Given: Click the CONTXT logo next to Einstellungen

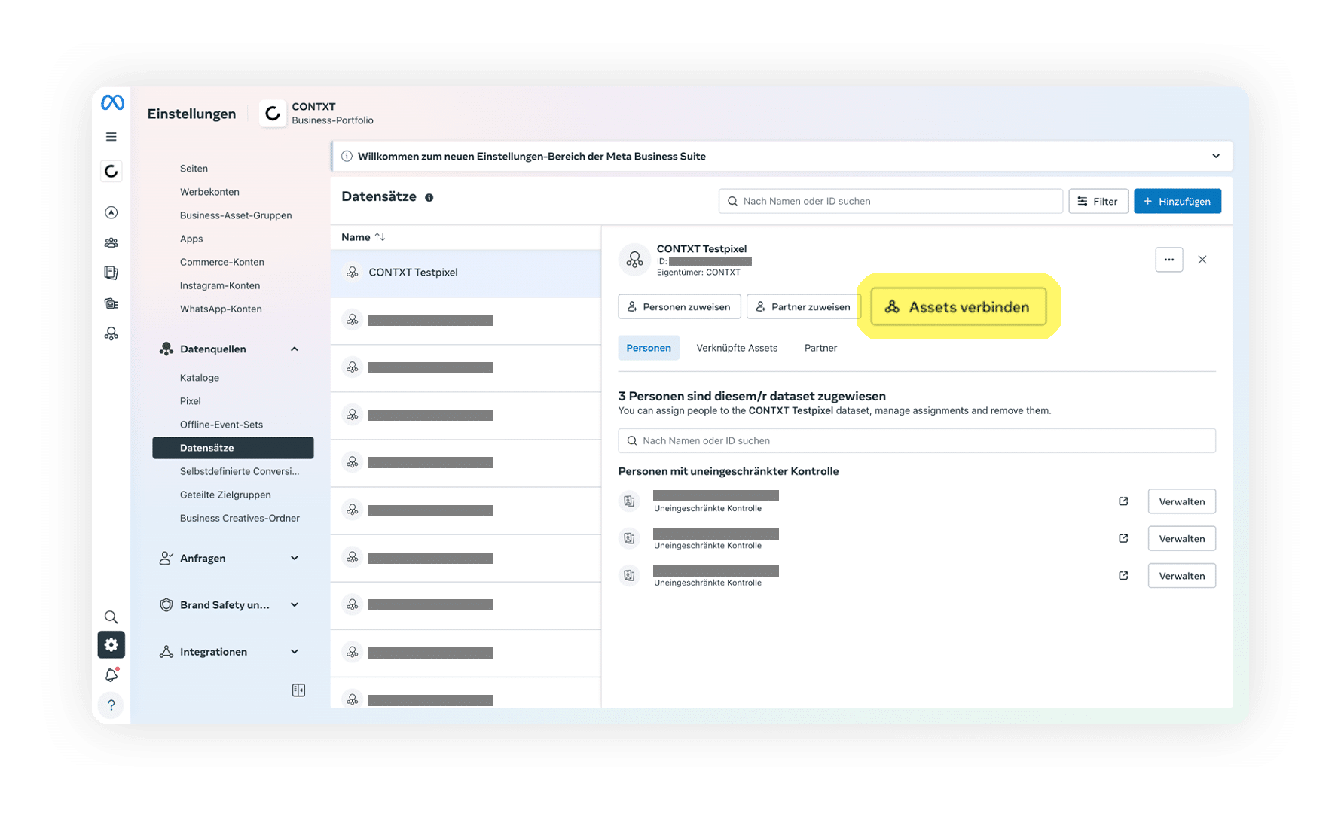Looking at the screenshot, I should [273, 114].
